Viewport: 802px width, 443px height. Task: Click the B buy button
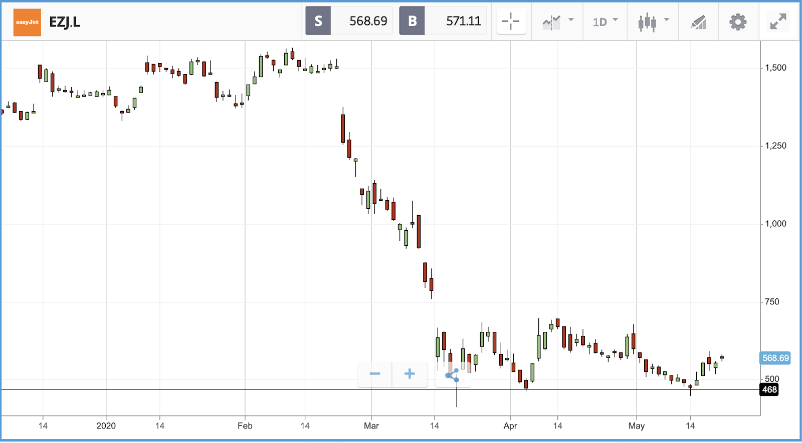412,21
